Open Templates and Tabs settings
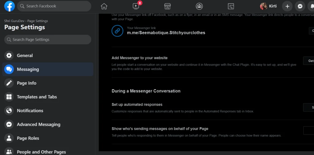The image size is (314, 155). pos(37,97)
